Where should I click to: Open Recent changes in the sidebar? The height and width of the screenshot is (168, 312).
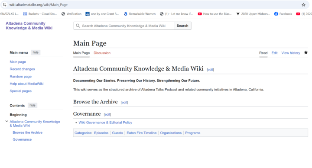pyautogui.click(x=22, y=69)
